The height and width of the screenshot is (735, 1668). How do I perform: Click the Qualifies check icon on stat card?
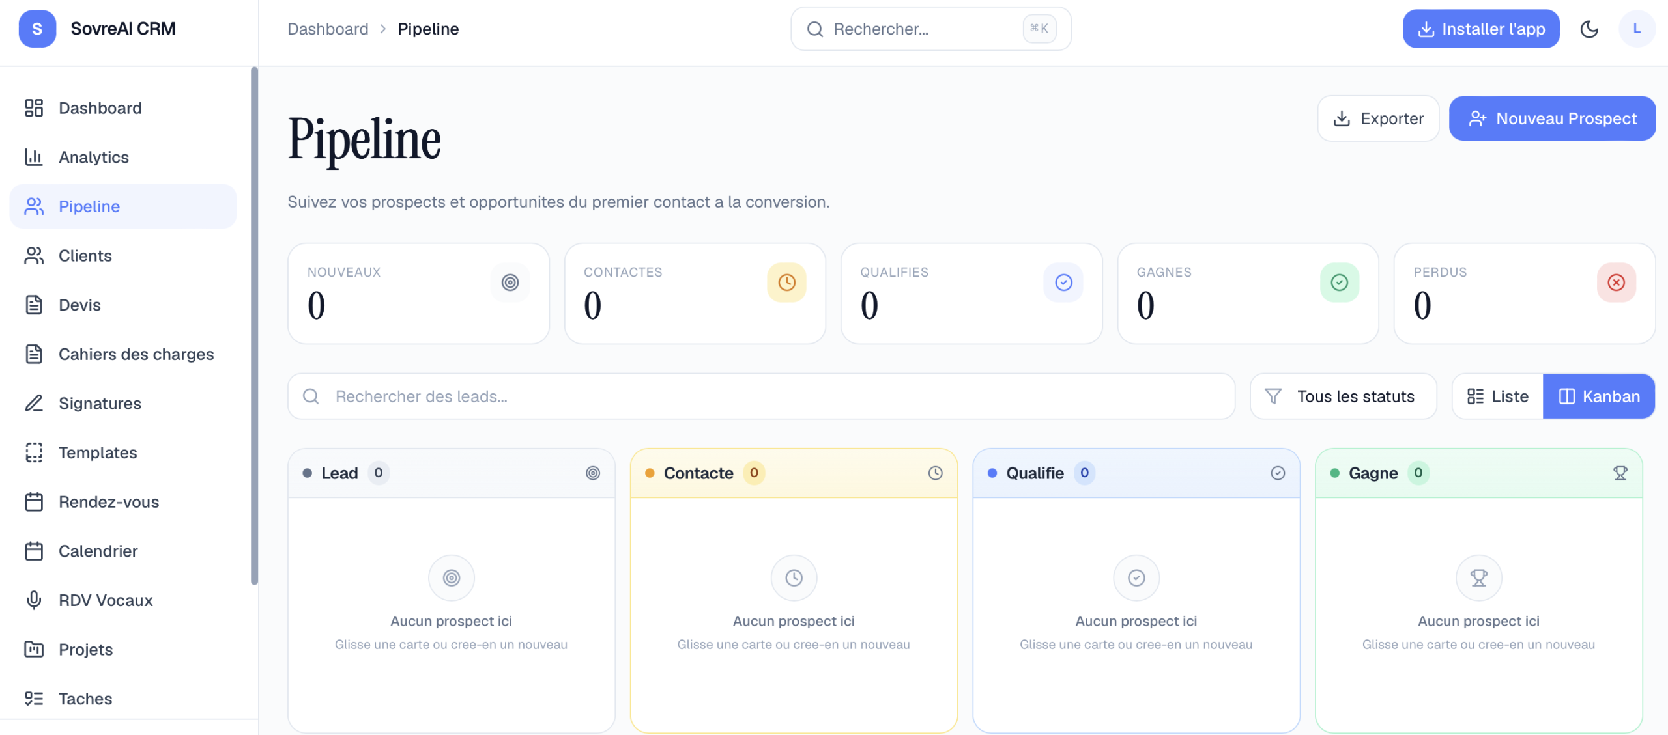tap(1063, 283)
